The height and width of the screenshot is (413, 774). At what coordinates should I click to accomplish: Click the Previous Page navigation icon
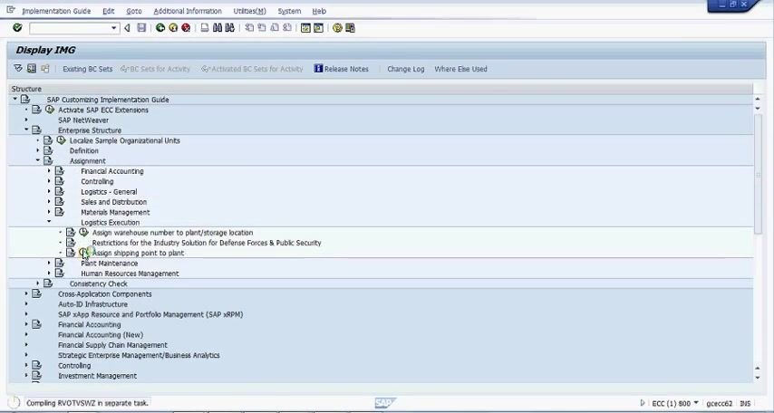(x=262, y=28)
